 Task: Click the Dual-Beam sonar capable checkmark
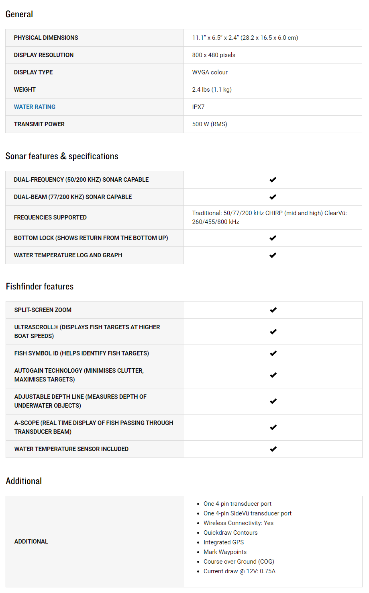pyautogui.click(x=273, y=197)
